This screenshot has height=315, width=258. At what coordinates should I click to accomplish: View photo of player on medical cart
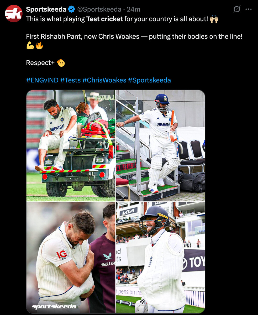tap(71, 146)
